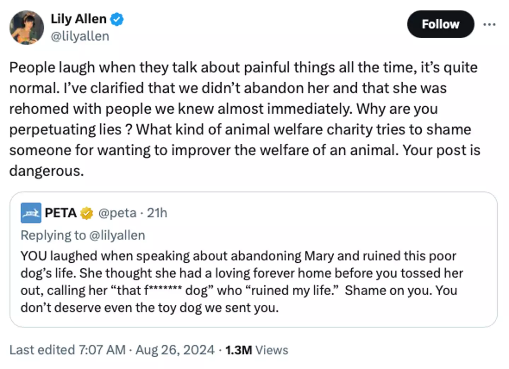Screen dimensions: 509x369
Task: Open the Lily Allen display name link
Action: pos(78,19)
